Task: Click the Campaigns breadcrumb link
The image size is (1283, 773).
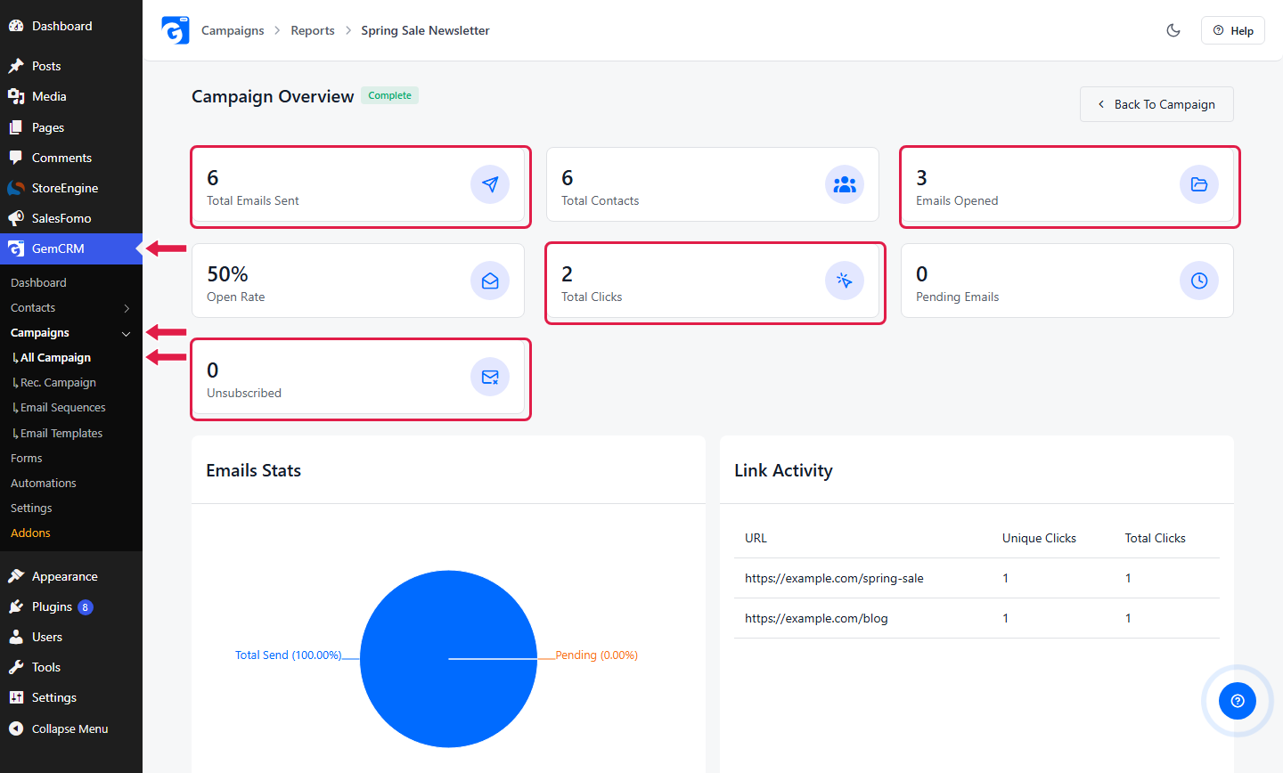Action: 233,30
